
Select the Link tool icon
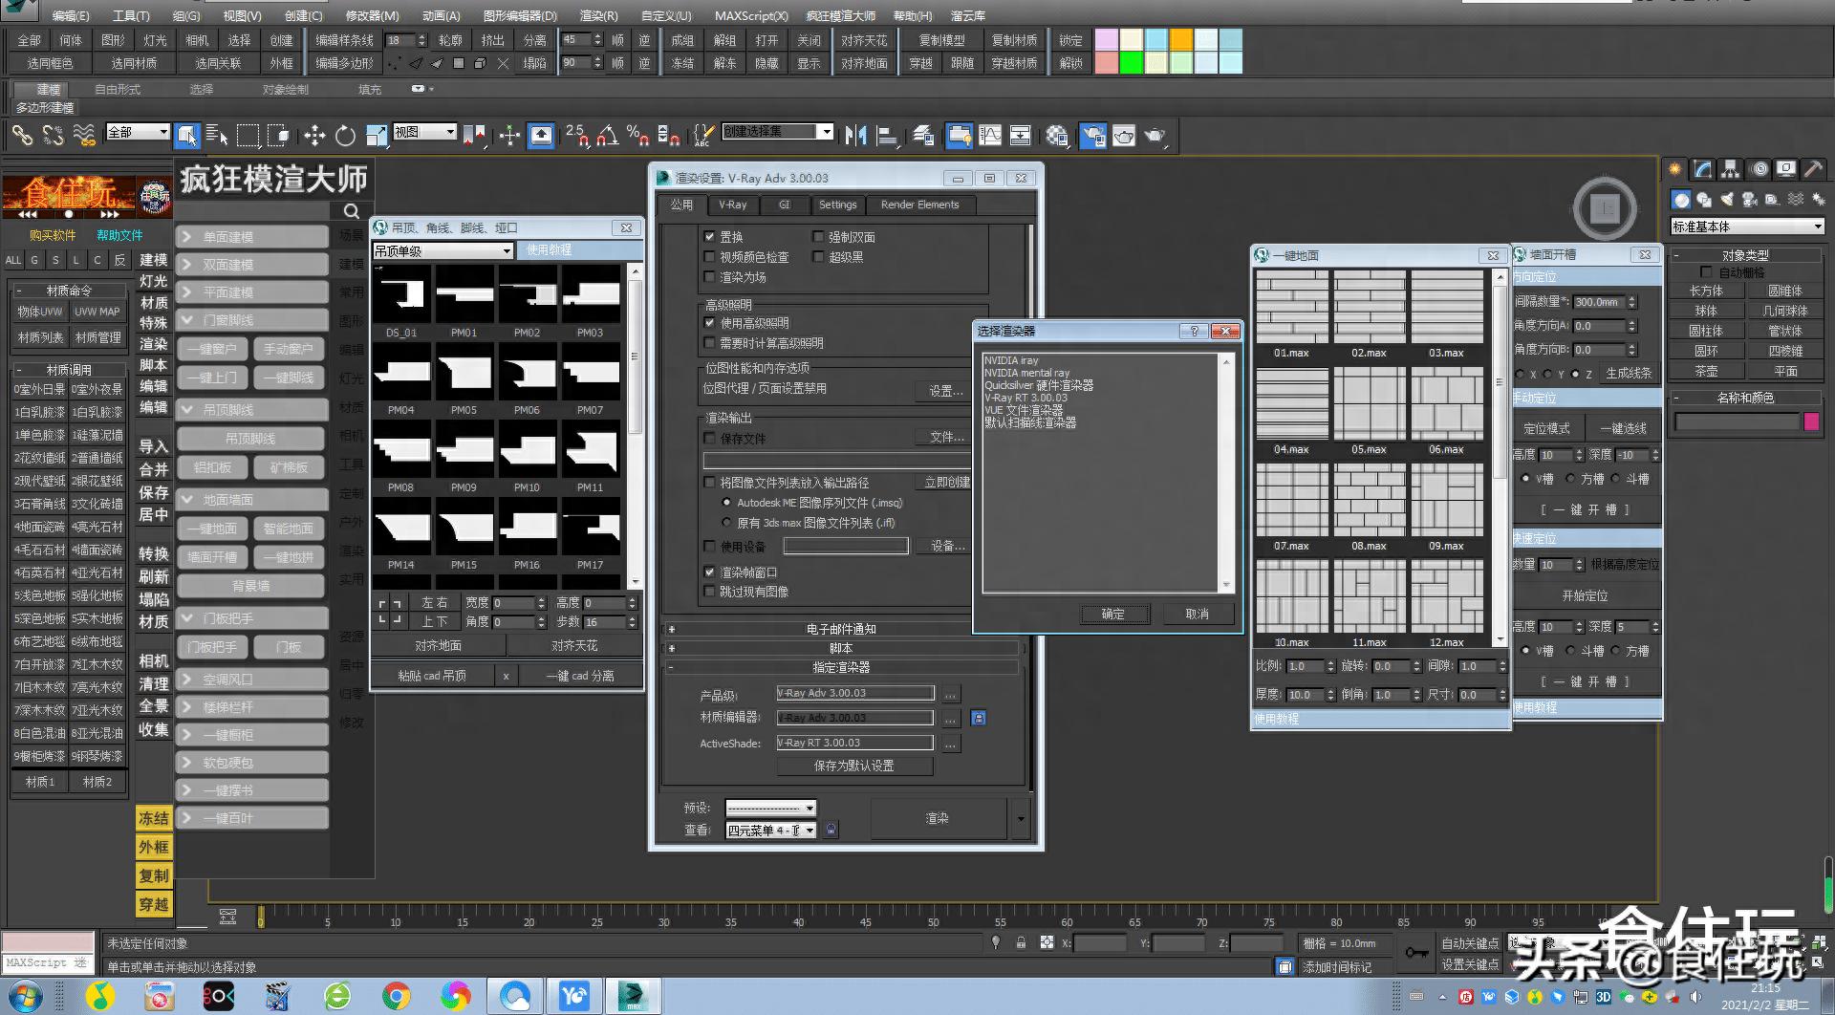pyautogui.click(x=22, y=136)
